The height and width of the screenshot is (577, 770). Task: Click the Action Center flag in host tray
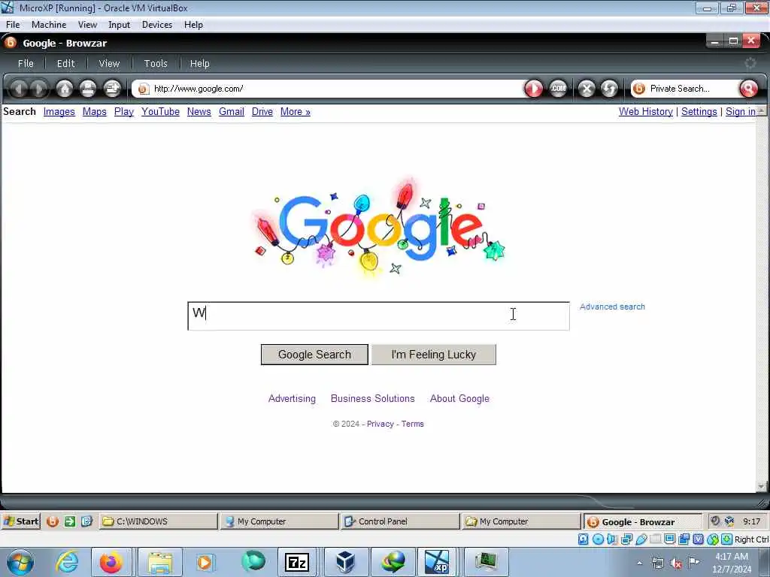pyautogui.click(x=693, y=562)
